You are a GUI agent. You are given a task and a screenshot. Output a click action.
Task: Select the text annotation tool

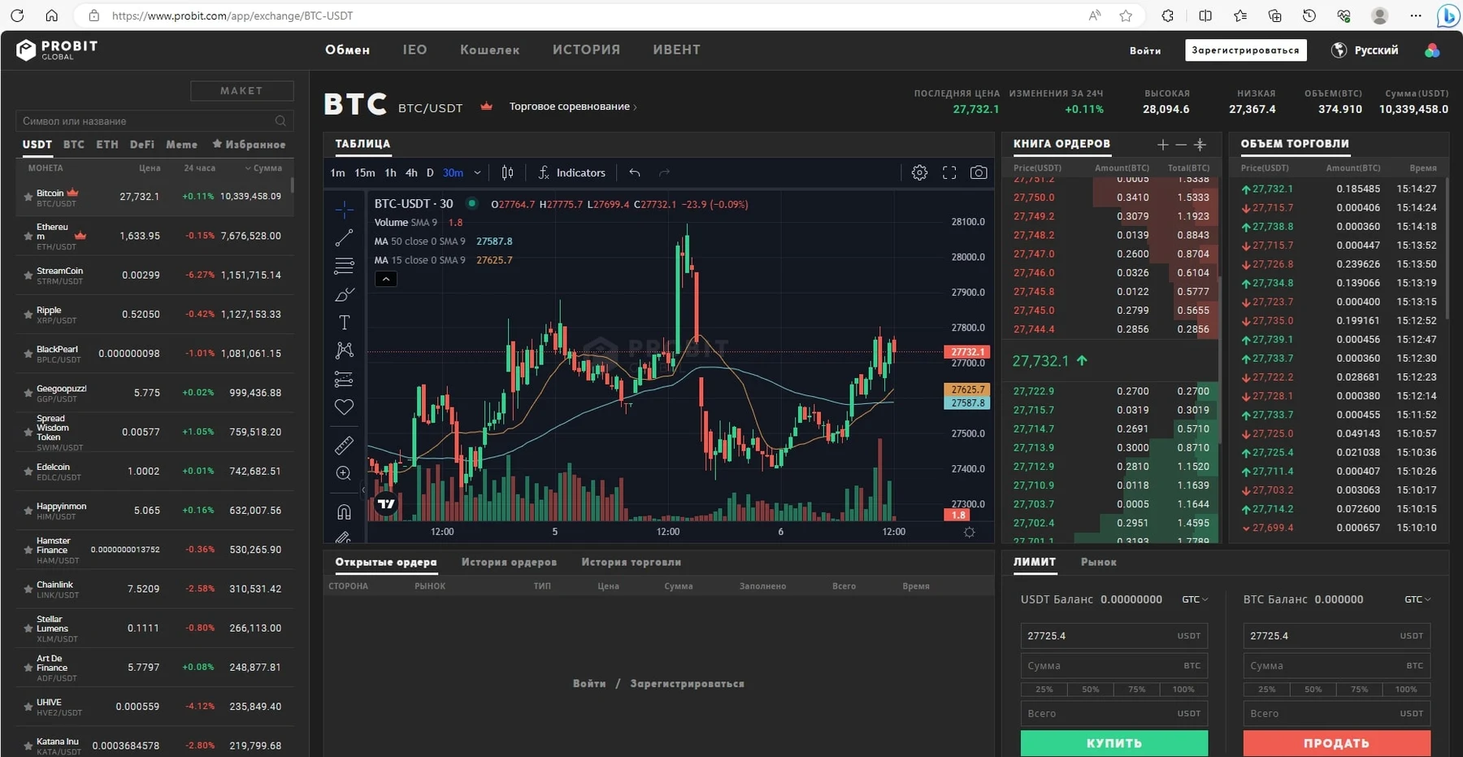tap(345, 323)
